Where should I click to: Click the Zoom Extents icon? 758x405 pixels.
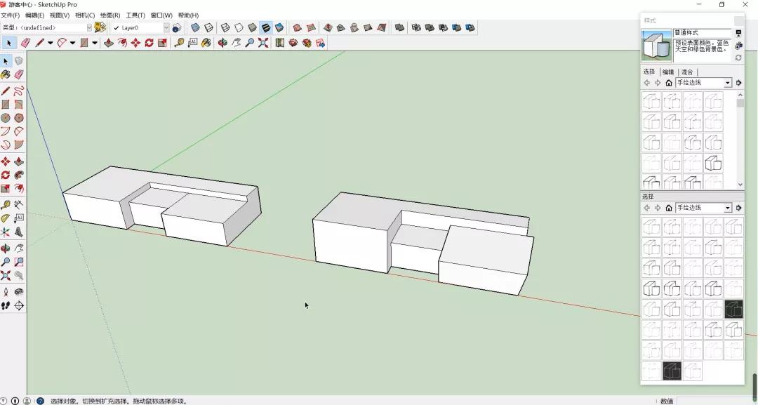(263, 43)
